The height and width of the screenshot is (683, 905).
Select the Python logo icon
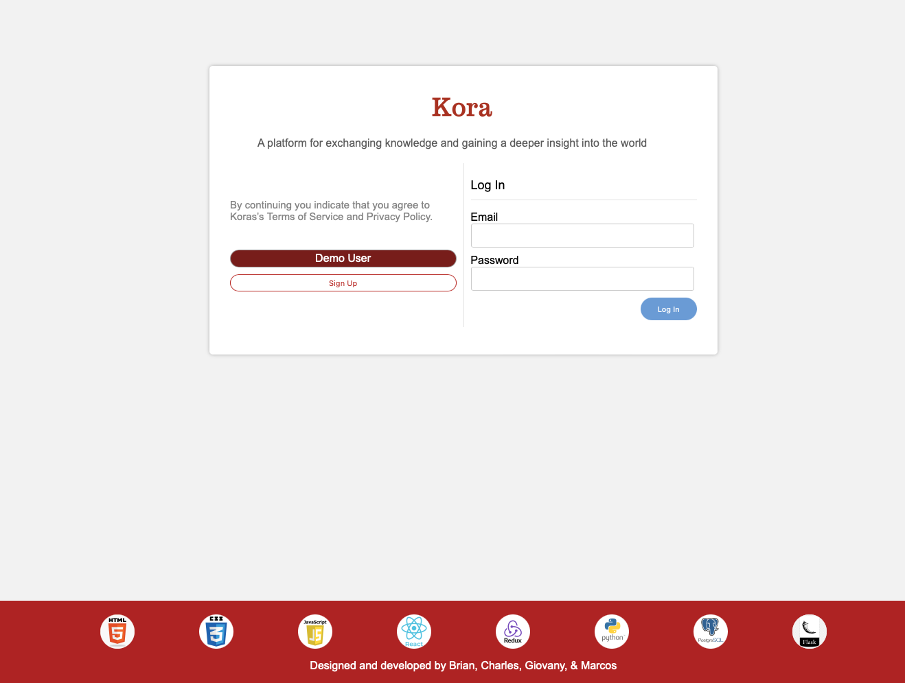[x=611, y=631]
